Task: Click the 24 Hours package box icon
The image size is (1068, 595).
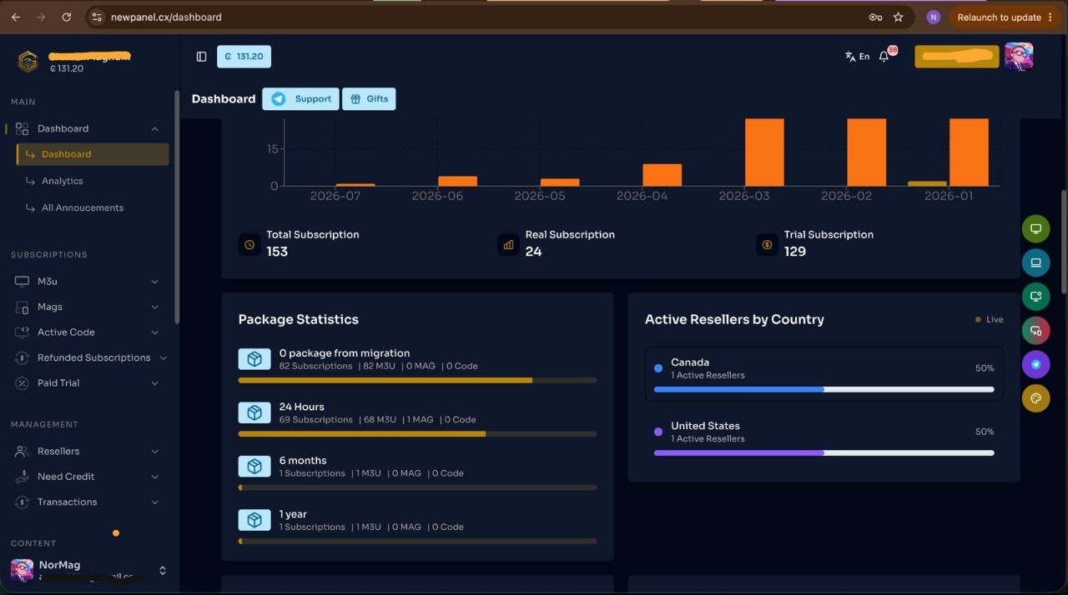Action: [x=254, y=412]
